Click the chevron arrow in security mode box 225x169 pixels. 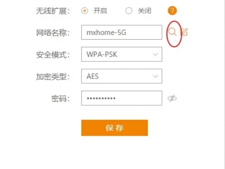[155, 55]
